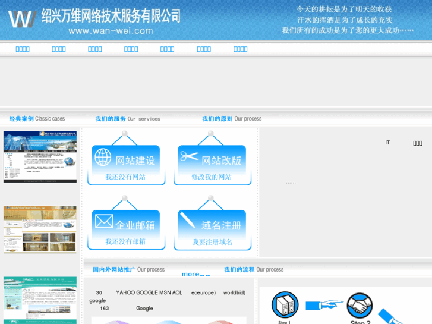Open the first case thumbnail with skyscraper banner

40,157
